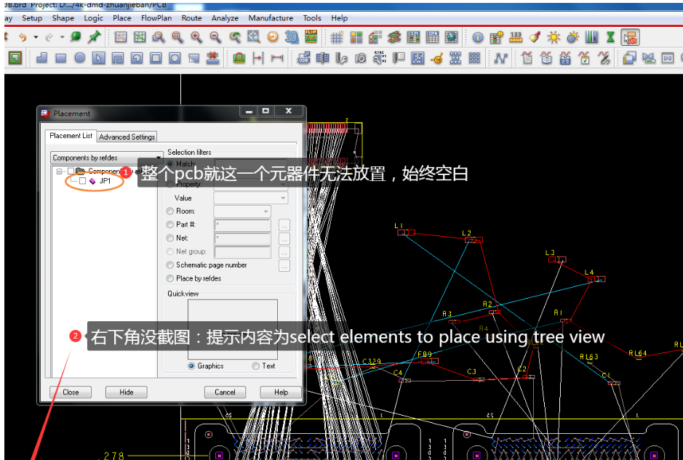Select the Text quickview radio button
Image resolution: width=683 pixels, height=460 pixels.
pyautogui.click(x=256, y=366)
